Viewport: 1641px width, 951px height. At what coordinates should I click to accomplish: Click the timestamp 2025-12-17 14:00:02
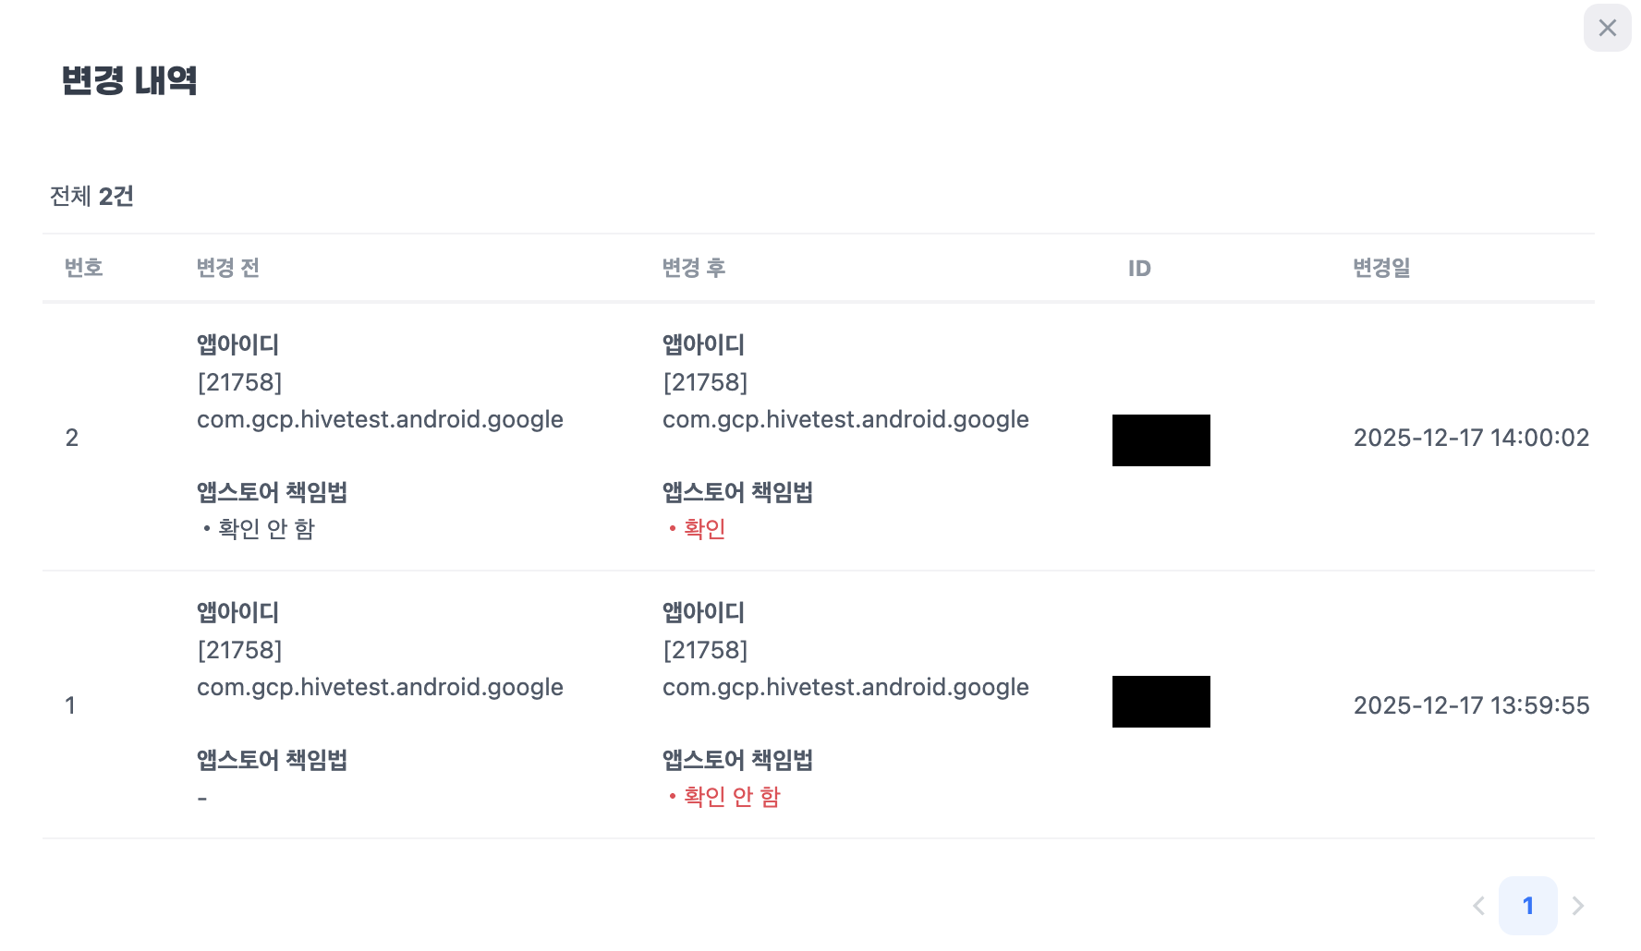(1471, 438)
